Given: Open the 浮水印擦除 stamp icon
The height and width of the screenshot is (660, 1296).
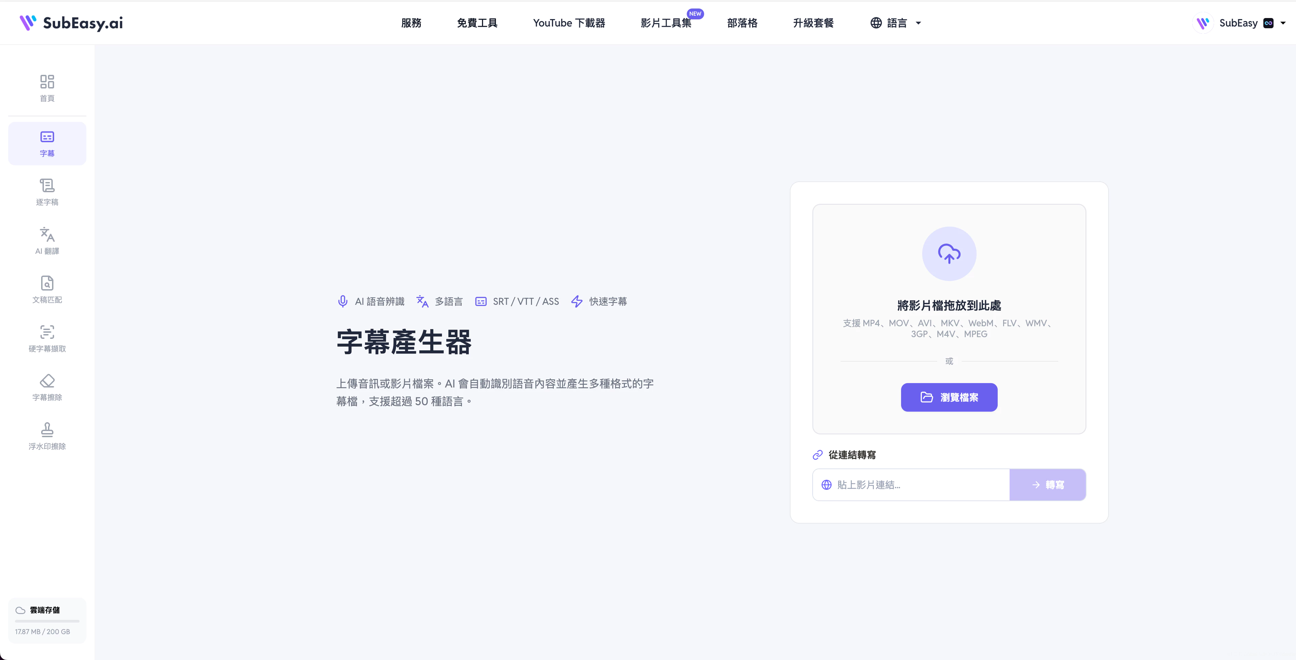Looking at the screenshot, I should [47, 430].
